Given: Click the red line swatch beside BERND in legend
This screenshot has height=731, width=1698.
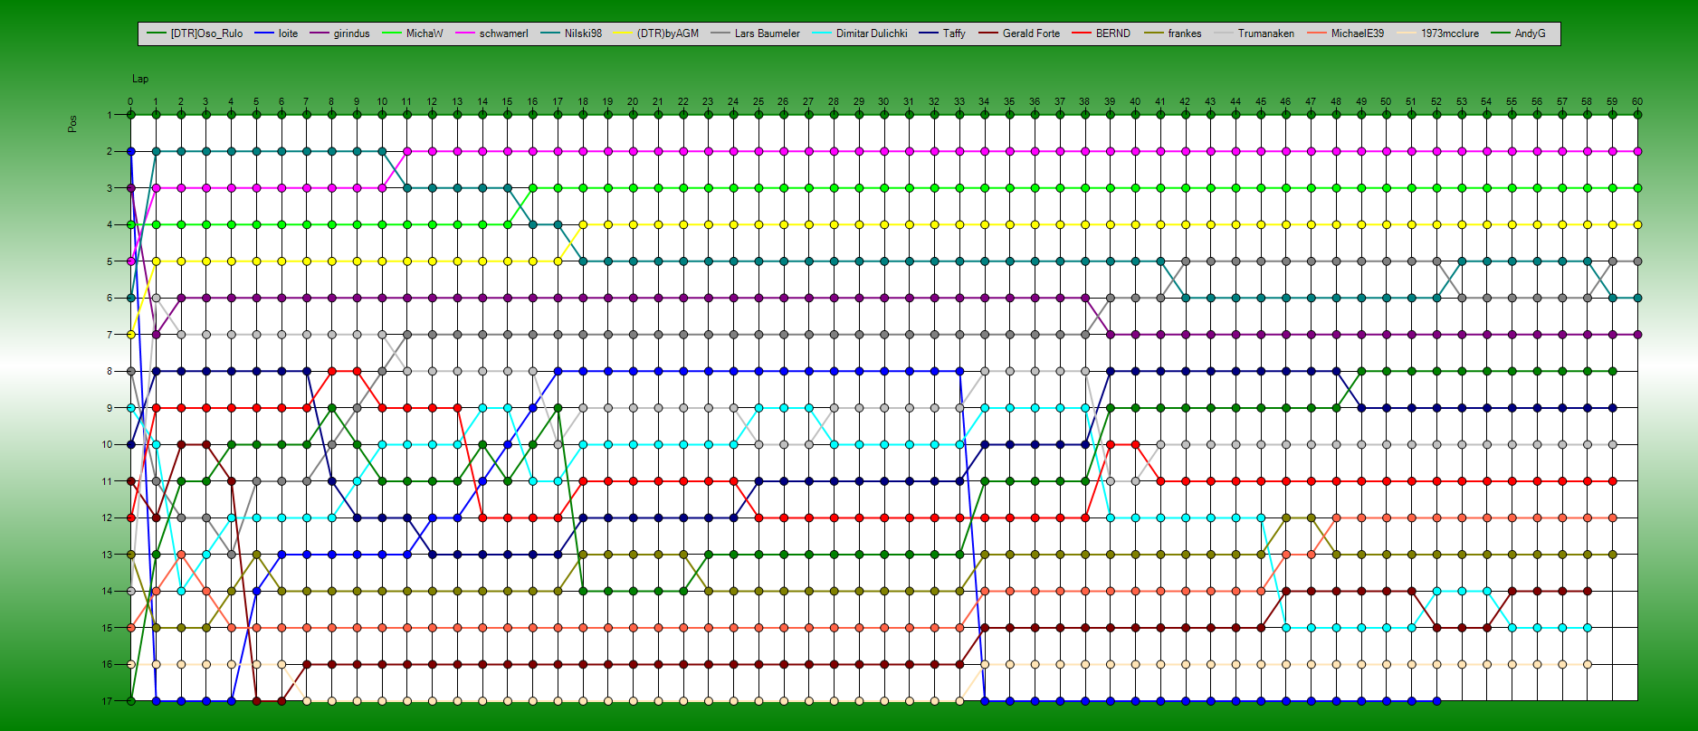Looking at the screenshot, I should tap(1082, 33).
